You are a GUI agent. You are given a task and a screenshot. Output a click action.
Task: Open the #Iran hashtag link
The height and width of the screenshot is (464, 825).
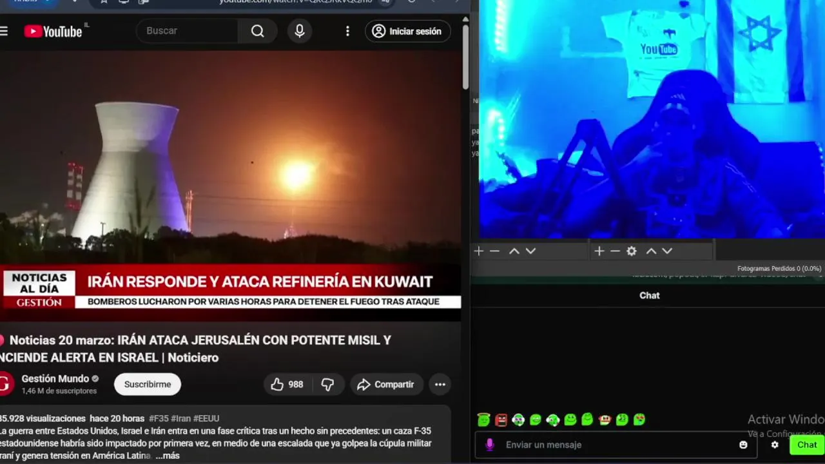point(180,418)
